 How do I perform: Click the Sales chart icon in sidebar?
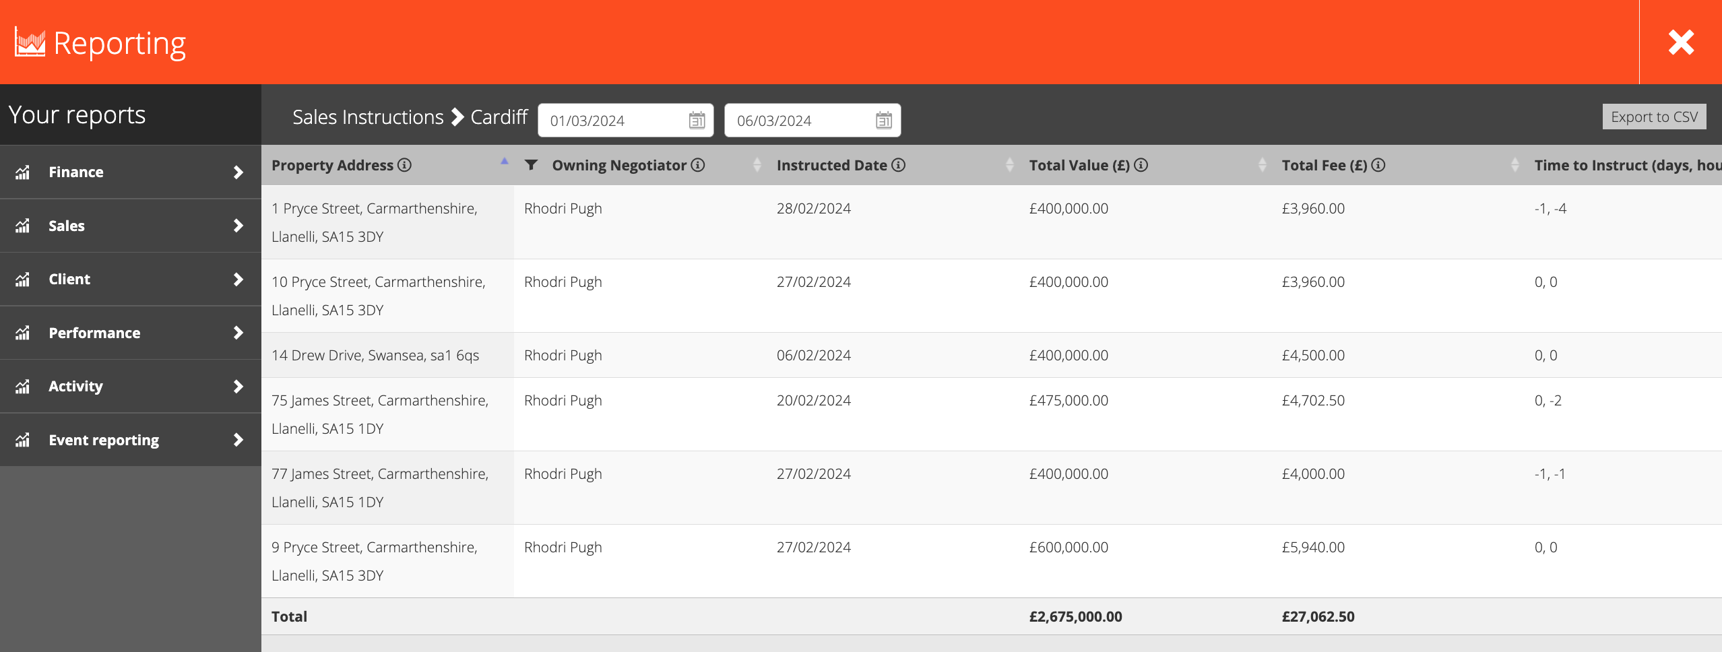23,226
